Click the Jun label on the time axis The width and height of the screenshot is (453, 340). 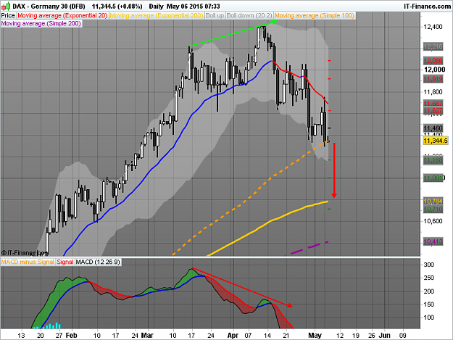pyautogui.click(x=384, y=336)
